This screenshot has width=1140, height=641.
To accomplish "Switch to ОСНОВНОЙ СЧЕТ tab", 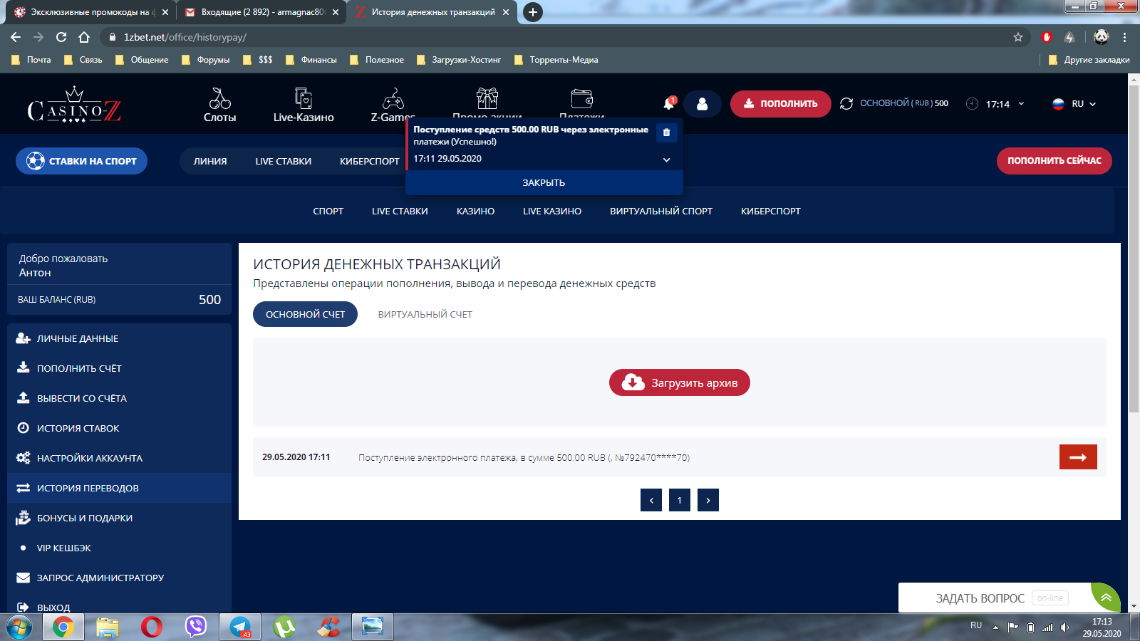I will pyautogui.click(x=305, y=314).
